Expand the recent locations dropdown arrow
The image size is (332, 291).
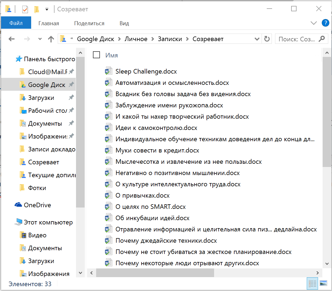40,39
